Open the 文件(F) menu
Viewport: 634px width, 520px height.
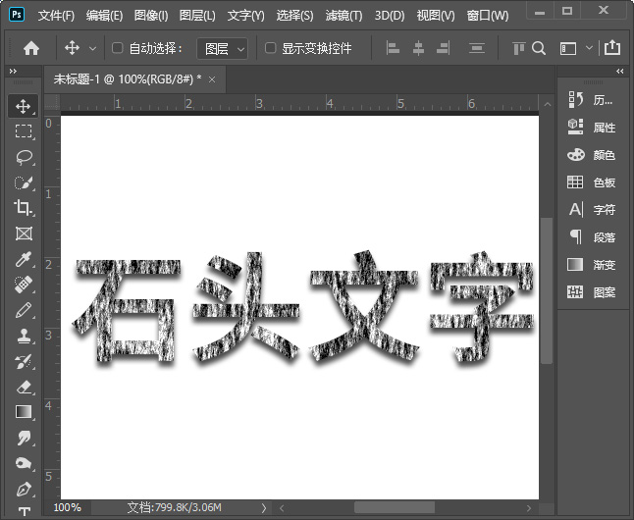[56, 16]
